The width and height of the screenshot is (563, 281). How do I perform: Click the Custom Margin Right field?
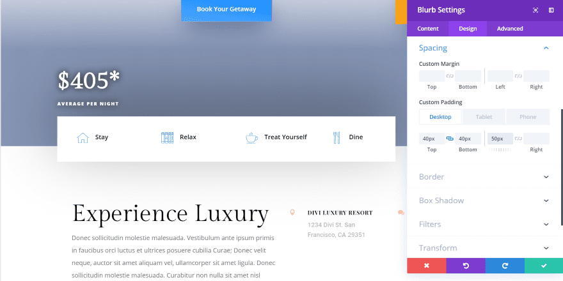tap(536, 76)
